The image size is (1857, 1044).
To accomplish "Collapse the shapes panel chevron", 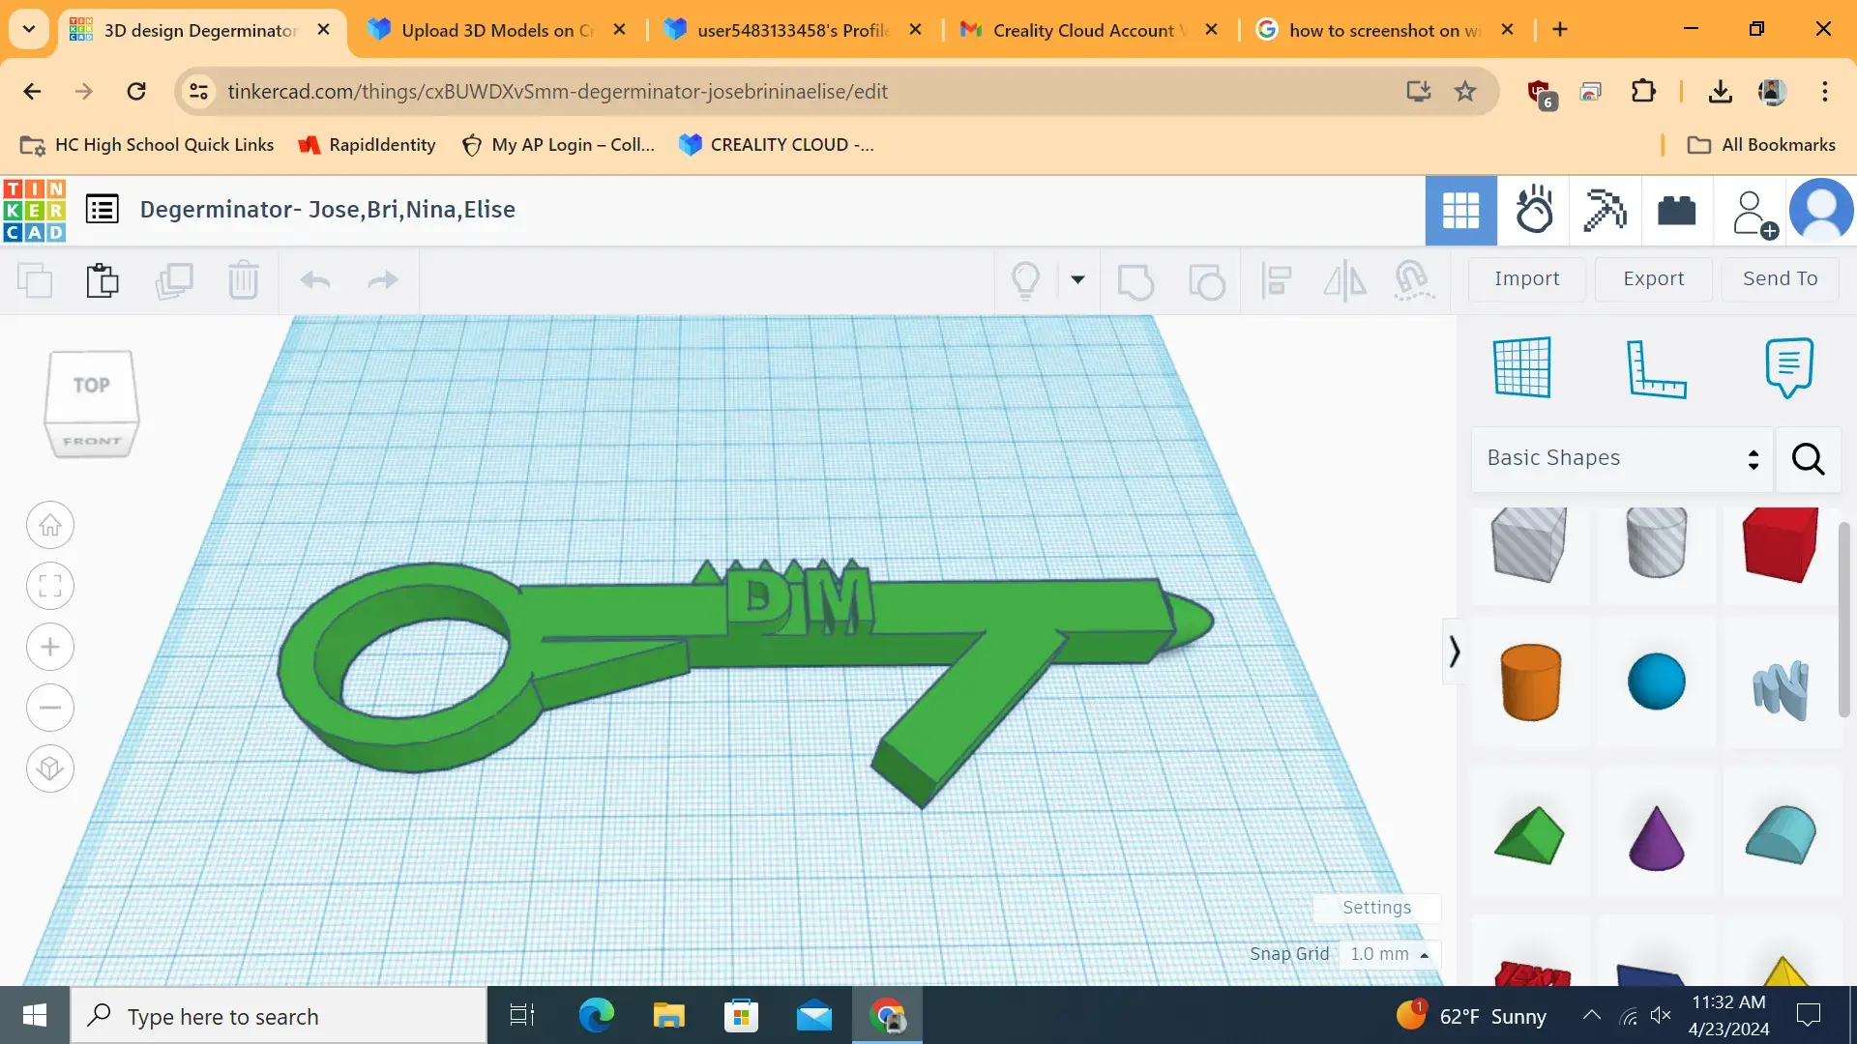I will pos(1454,651).
